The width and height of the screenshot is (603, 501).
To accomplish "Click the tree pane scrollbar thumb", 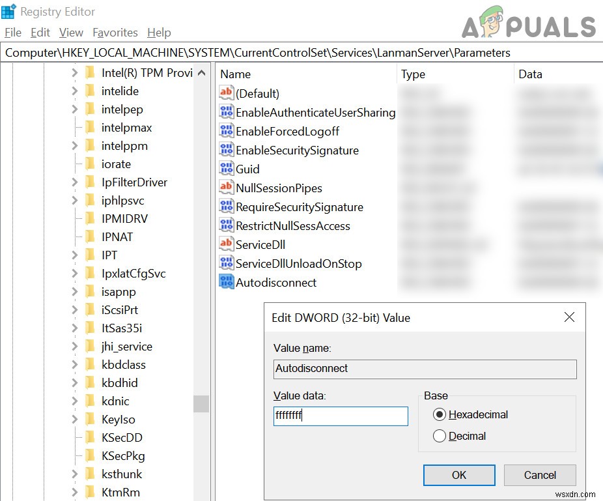I will pyautogui.click(x=201, y=404).
